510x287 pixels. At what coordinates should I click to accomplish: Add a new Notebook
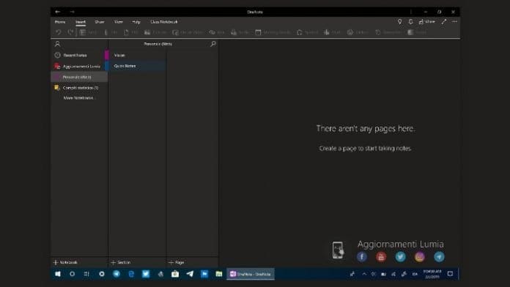point(65,262)
